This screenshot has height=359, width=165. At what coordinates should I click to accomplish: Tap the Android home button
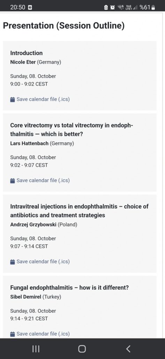tap(82, 349)
